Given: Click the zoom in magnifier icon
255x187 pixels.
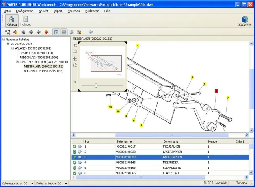Looking at the screenshot, I should pyautogui.click(x=75, y=45).
